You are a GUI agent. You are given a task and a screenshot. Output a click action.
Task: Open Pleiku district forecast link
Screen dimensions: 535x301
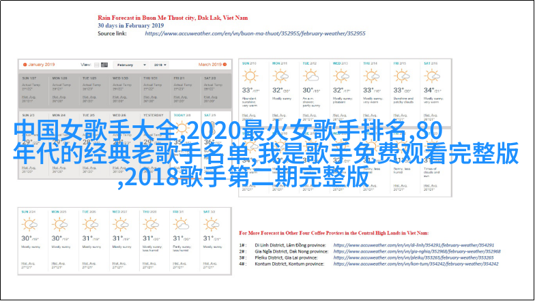coord(414,257)
